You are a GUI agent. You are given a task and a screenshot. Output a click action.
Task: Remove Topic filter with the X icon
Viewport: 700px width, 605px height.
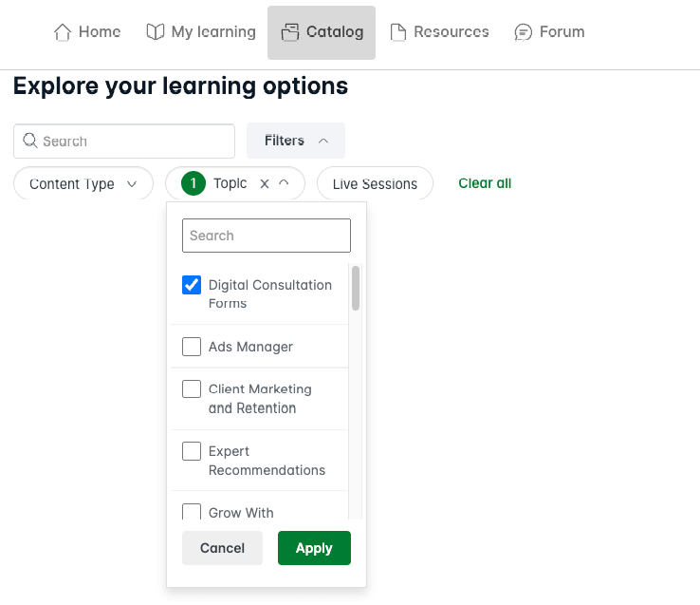coord(265,184)
